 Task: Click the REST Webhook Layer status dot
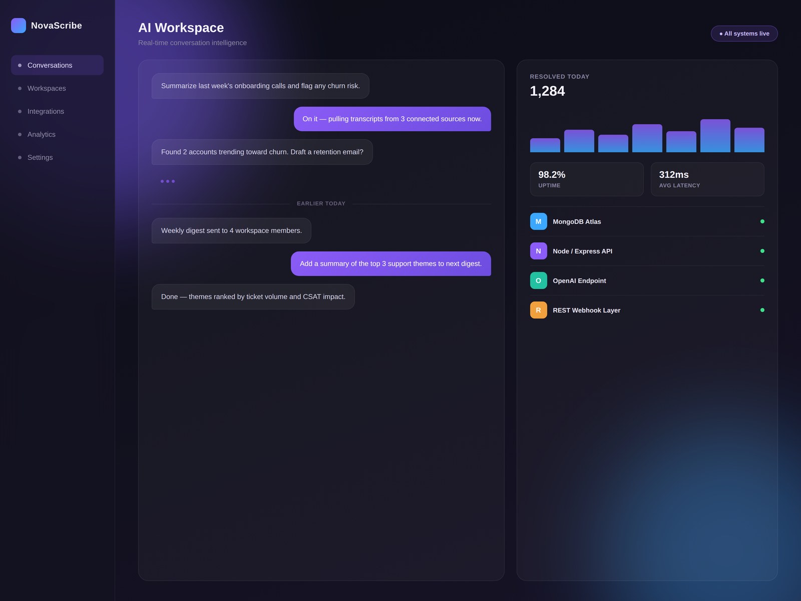762,310
